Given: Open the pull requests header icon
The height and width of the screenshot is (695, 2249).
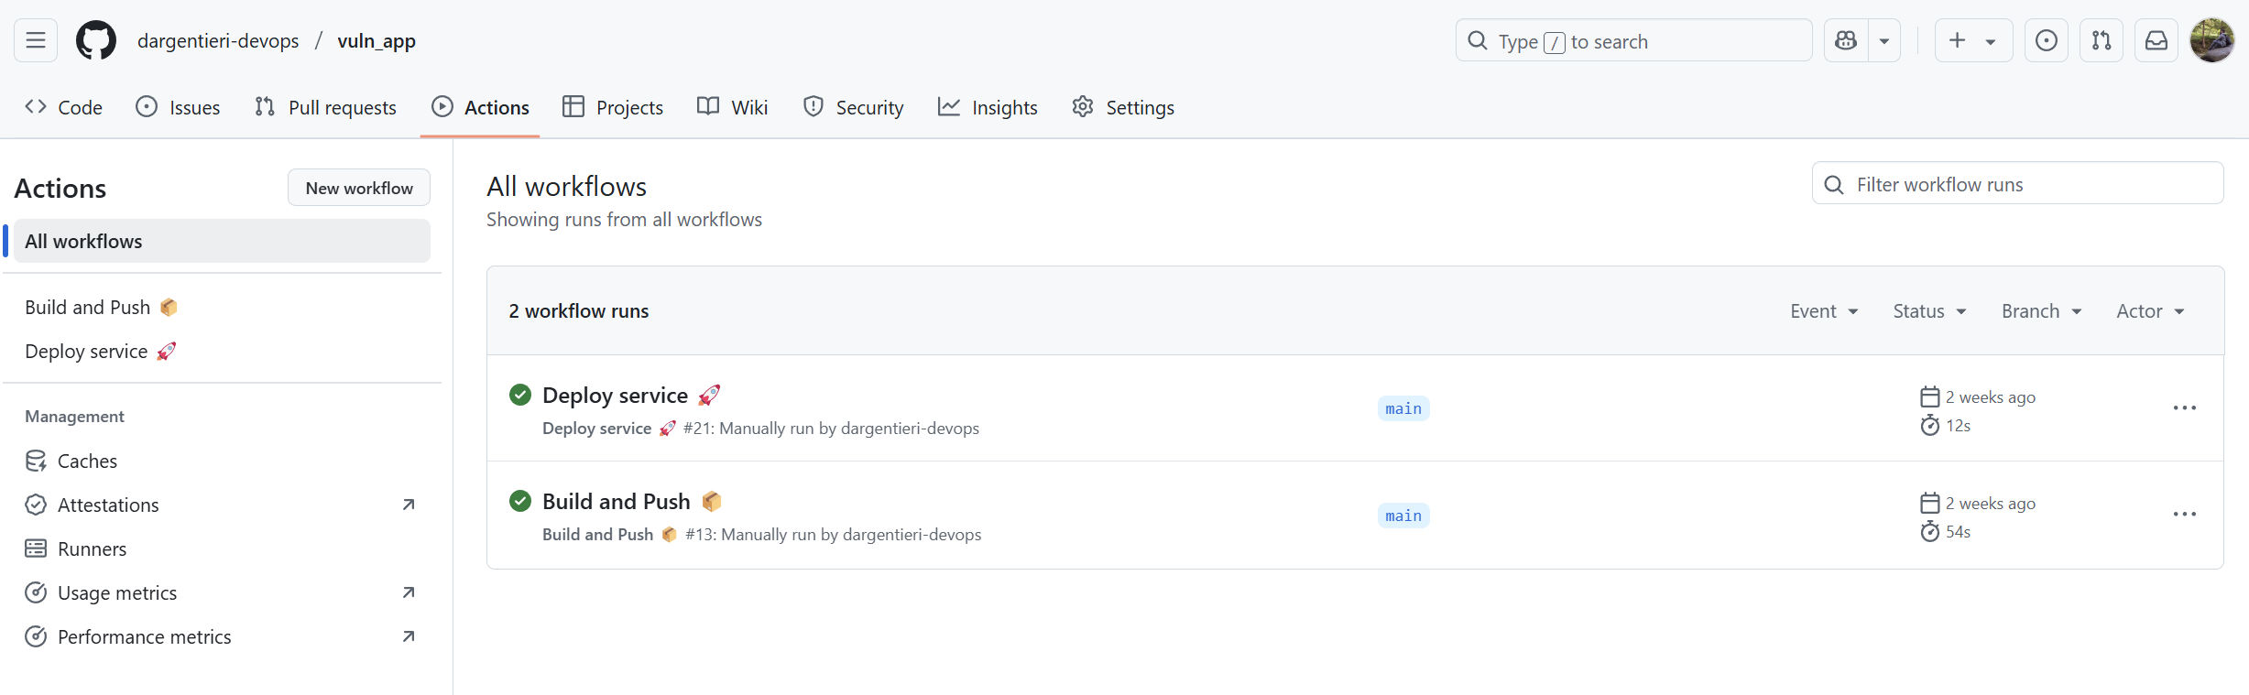Looking at the screenshot, I should [x=2101, y=40].
